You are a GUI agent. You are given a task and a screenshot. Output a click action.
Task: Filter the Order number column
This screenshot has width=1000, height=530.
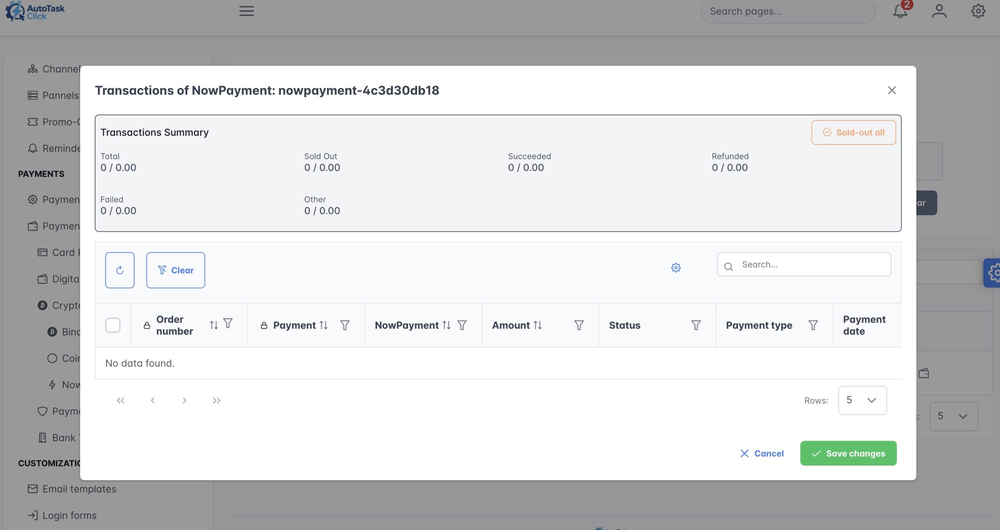point(228,324)
